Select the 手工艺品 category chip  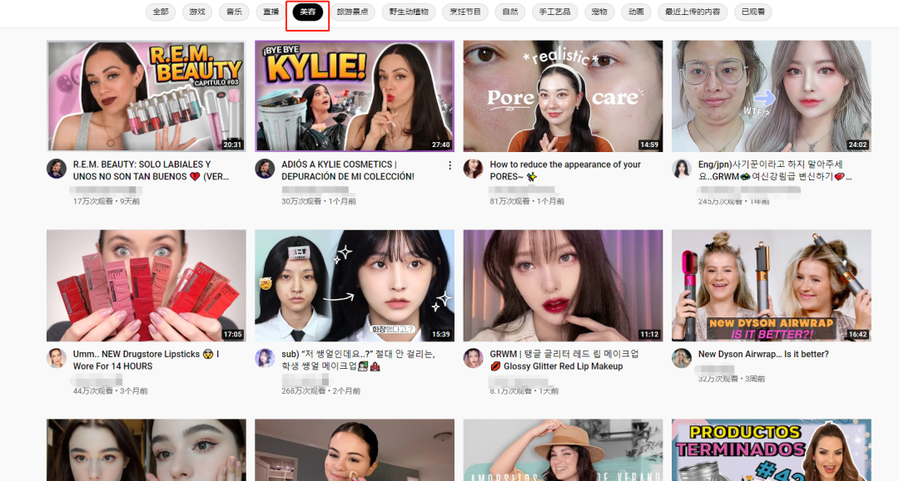coord(554,12)
